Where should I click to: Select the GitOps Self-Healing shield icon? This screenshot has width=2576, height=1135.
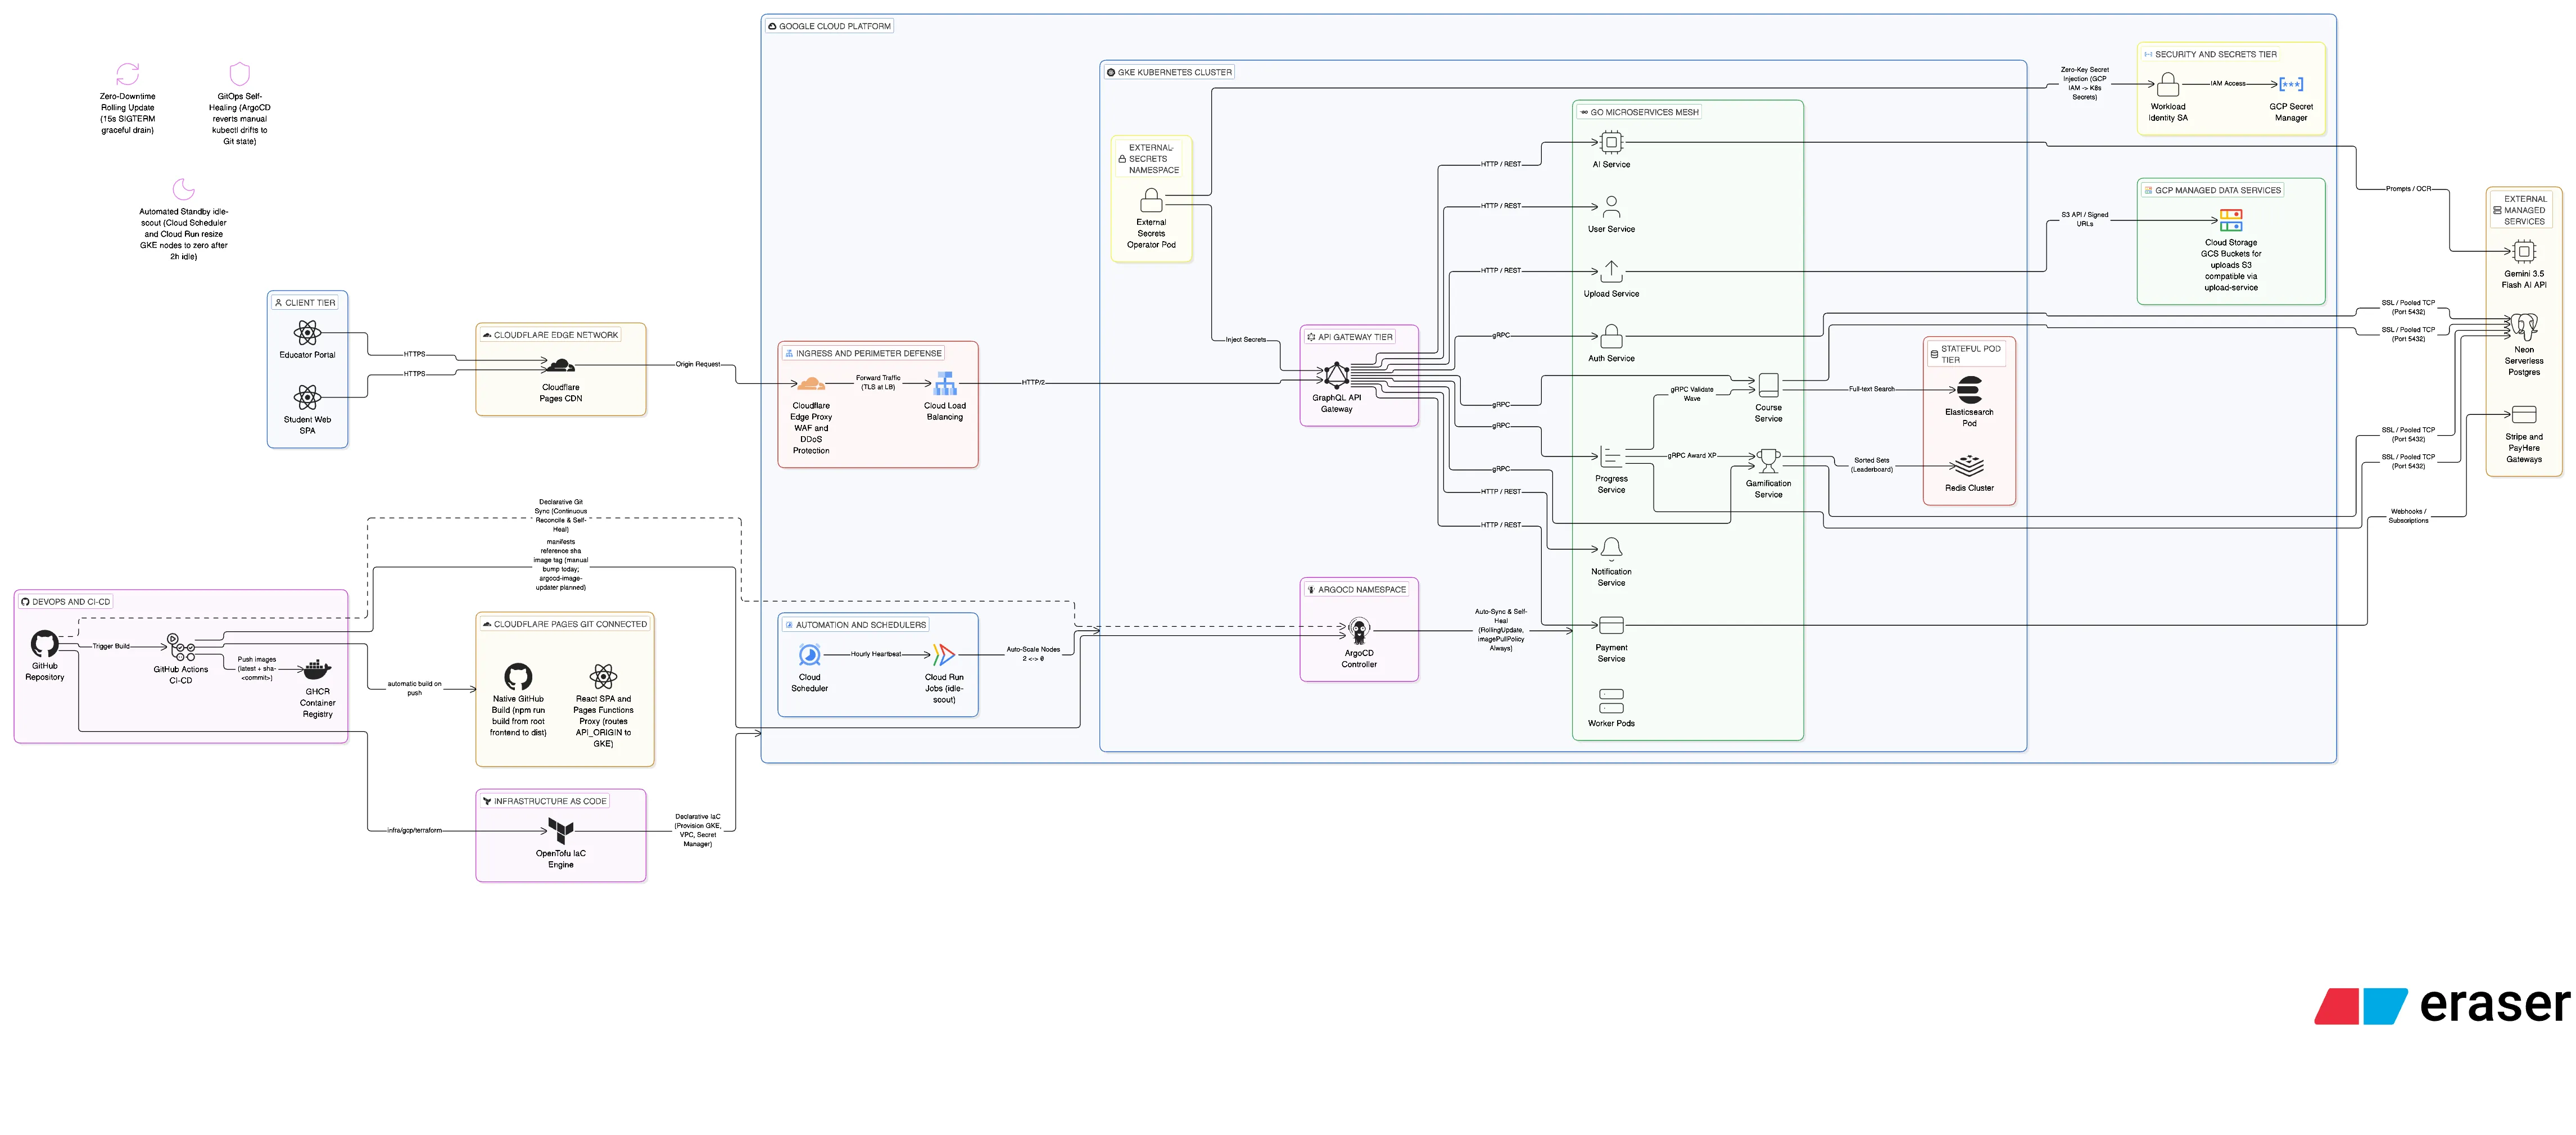coord(240,74)
